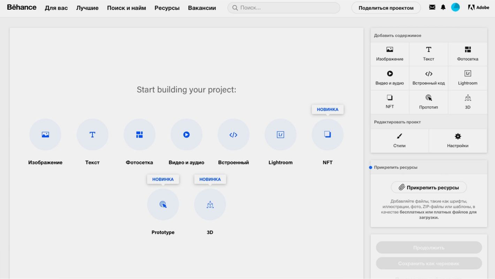Click the Adobe logo in the top bar
The image size is (495, 279).
coord(478,7)
